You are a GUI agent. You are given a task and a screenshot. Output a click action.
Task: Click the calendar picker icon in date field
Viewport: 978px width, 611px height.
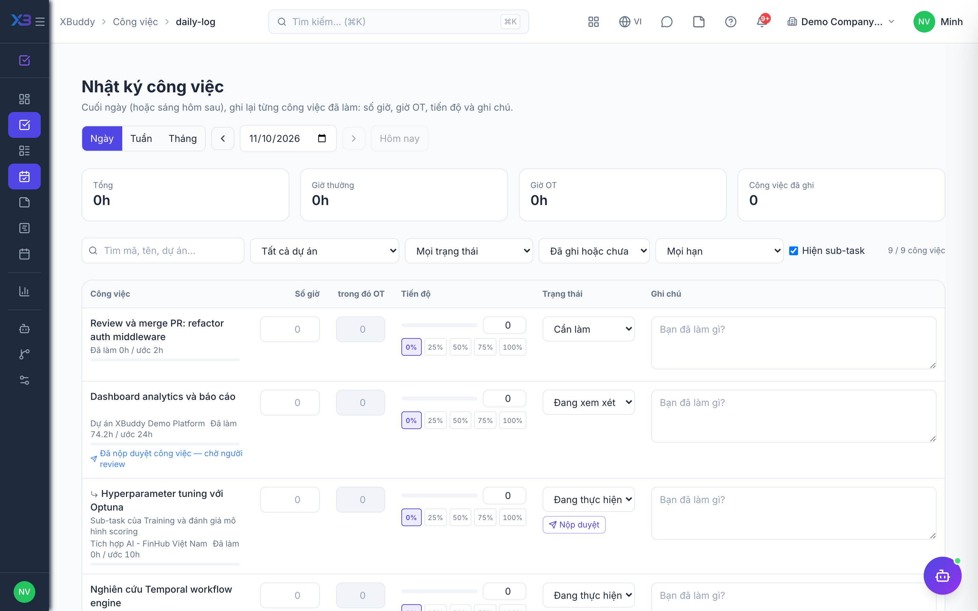[322, 138]
